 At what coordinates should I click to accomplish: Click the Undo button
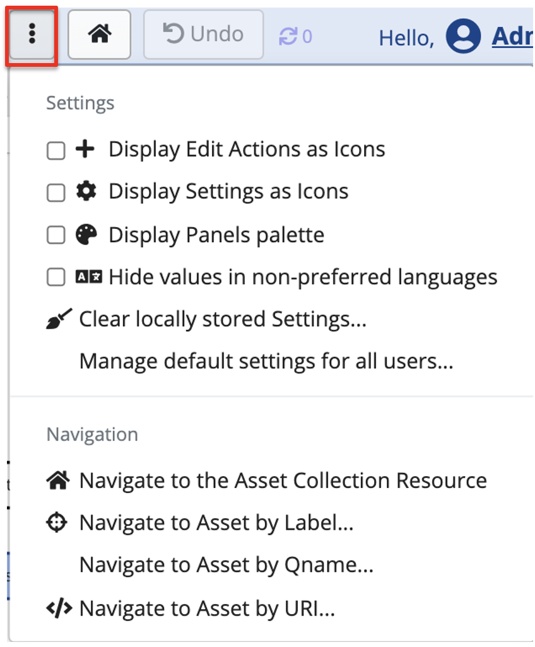coord(203,35)
